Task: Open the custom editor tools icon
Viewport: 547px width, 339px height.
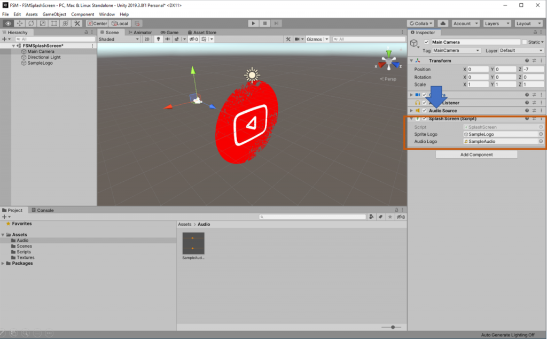Action: (77, 24)
